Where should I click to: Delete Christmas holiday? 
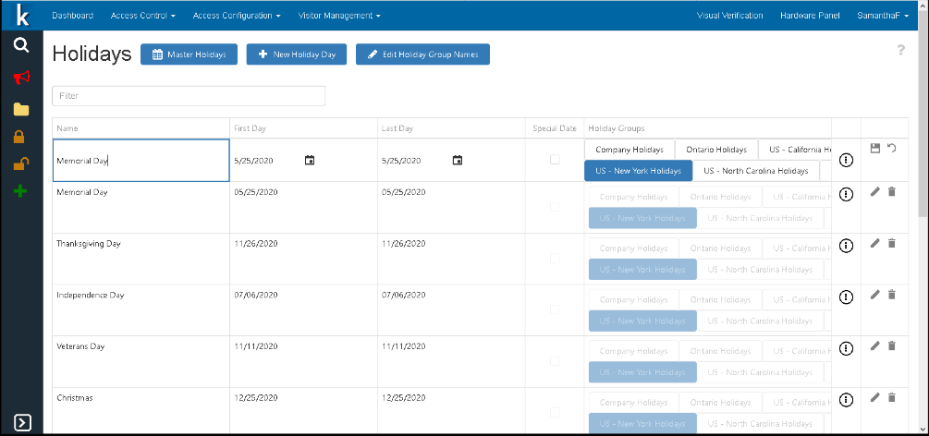click(x=892, y=397)
